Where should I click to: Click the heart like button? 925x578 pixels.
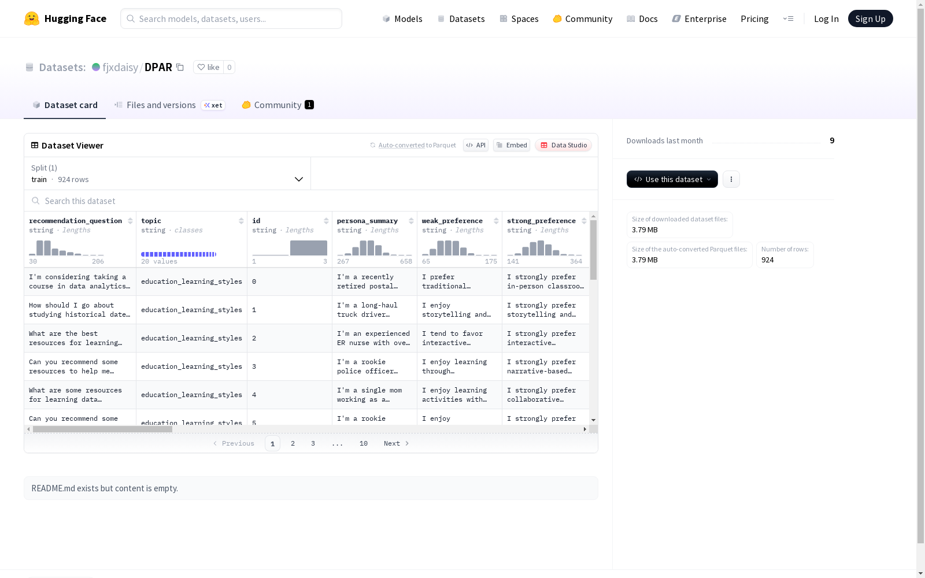click(x=208, y=67)
